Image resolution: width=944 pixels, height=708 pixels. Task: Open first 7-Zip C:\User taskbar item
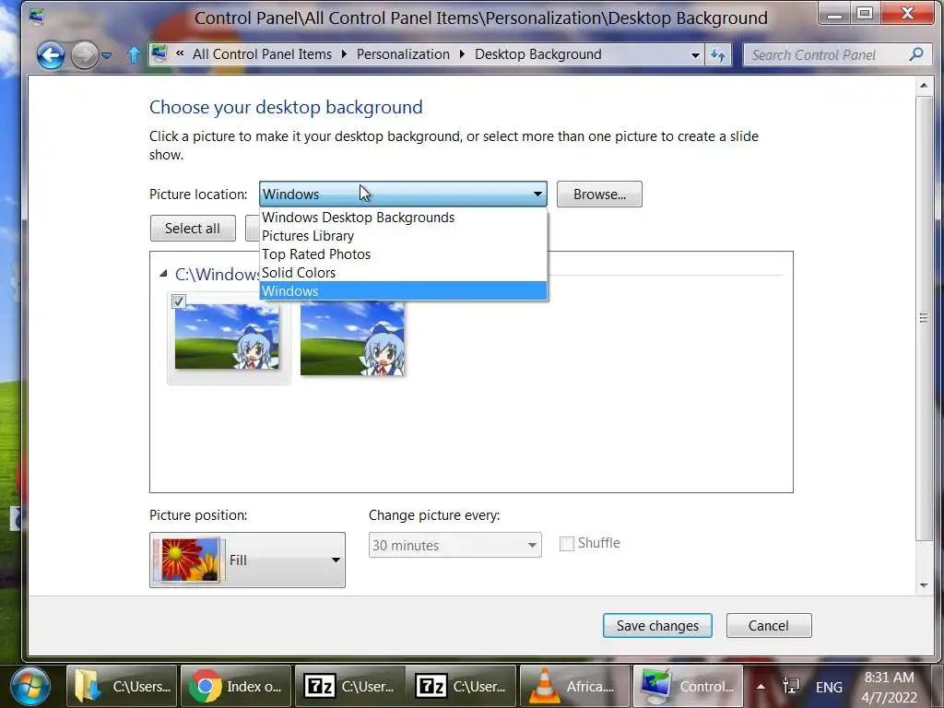tap(349, 686)
